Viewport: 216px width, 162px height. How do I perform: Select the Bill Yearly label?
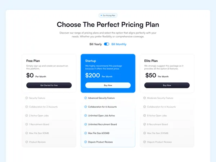point(95,44)
